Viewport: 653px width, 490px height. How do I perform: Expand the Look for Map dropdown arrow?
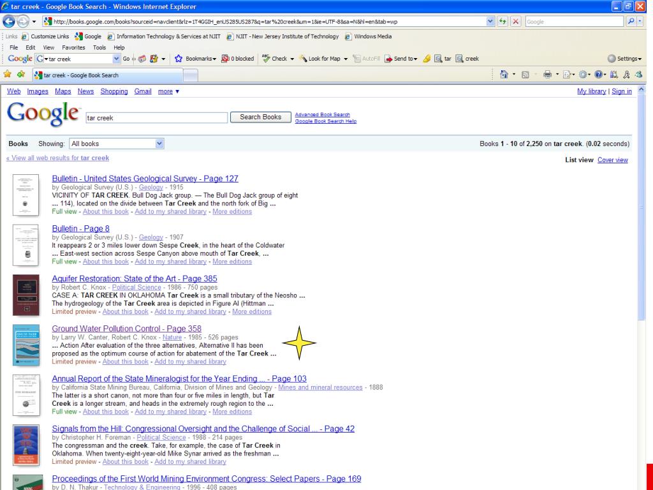tap(345, 59)
